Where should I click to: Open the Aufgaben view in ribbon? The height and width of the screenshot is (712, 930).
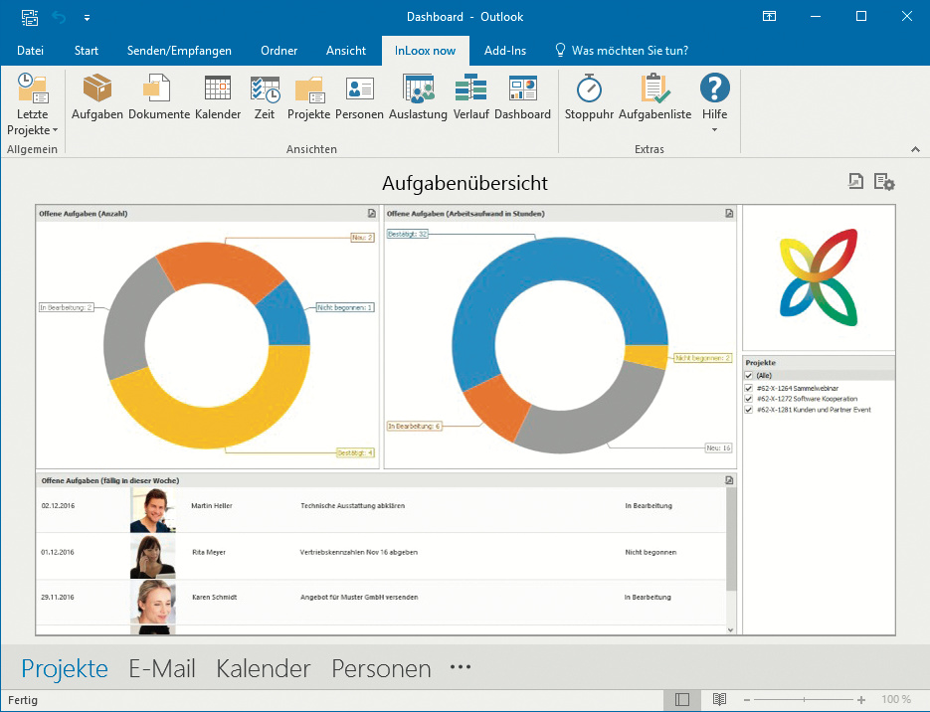[x=97, y=98]
